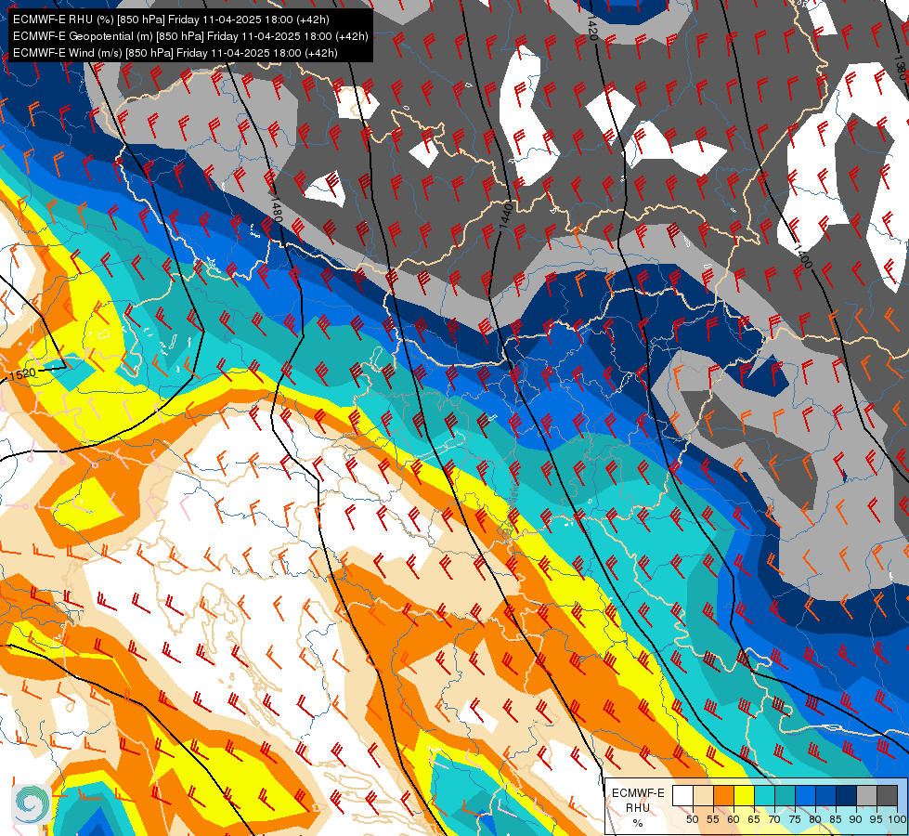Click the 1420 geopotential contour label
Screen dimensions: 909x836
click(x=591, y=28)
